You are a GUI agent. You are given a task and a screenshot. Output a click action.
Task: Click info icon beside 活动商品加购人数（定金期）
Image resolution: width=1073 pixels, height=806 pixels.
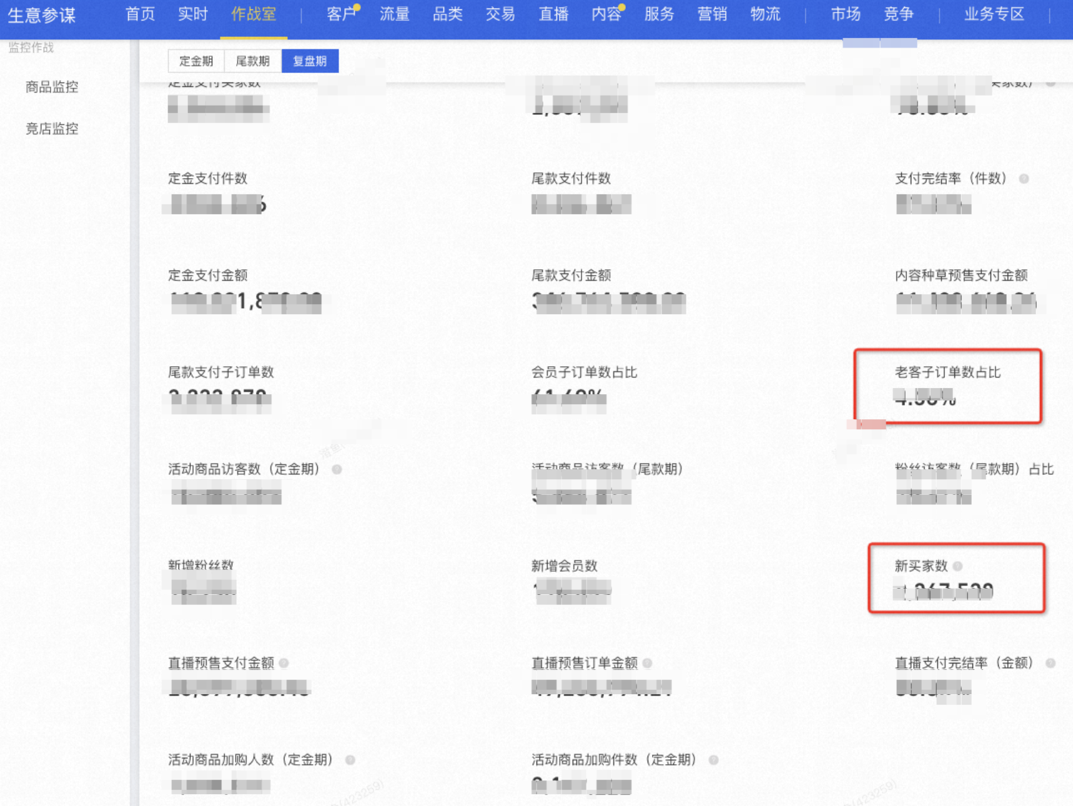point(350,760)
